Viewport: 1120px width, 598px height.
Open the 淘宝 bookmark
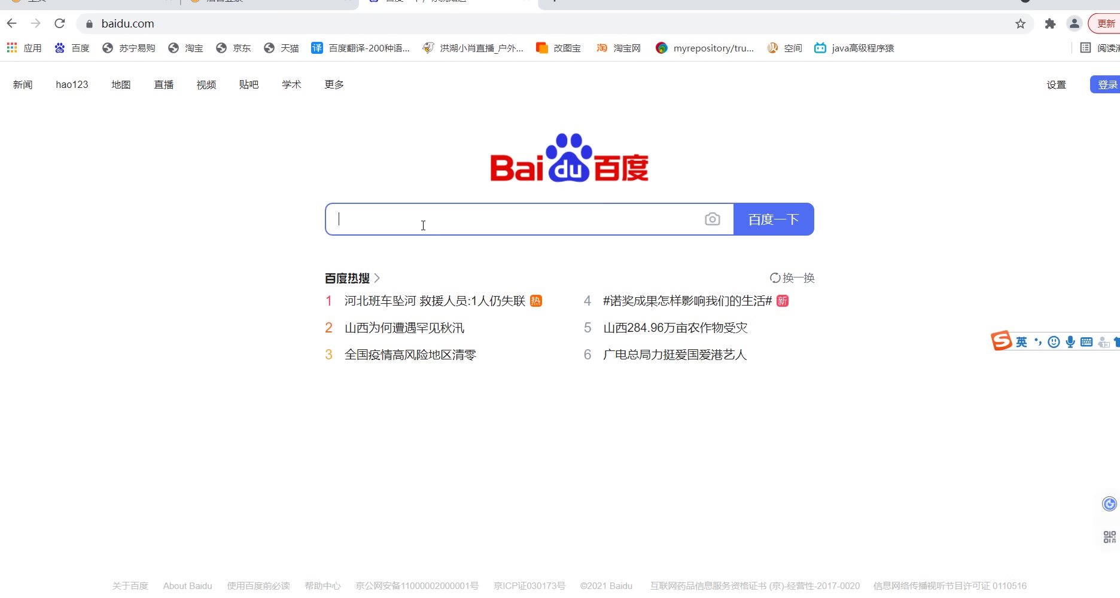click(185, 48)
